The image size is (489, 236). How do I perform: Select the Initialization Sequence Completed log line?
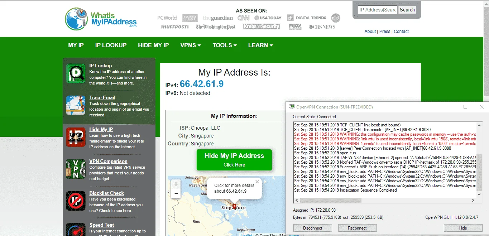[345, 190]
